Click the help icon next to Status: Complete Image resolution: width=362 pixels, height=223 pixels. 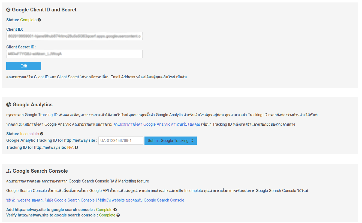pos(39,20)
